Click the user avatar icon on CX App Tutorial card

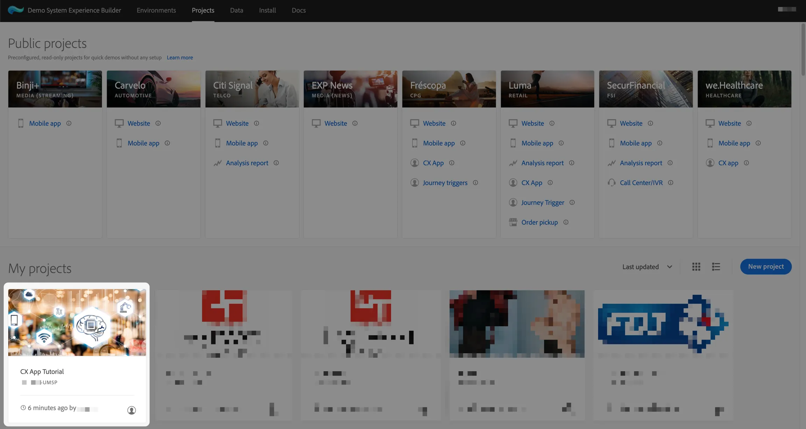tap(132, 410)
